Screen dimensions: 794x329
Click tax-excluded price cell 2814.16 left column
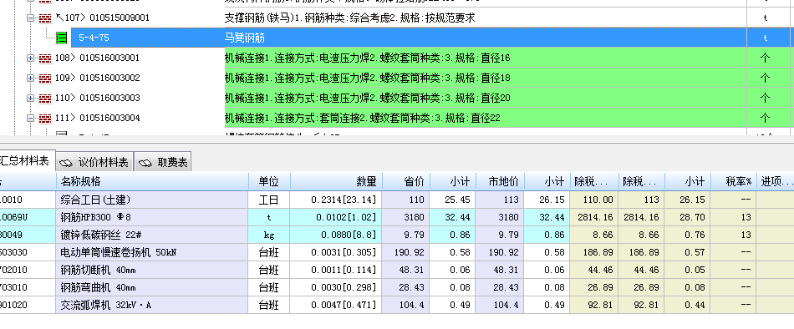[594, 218]
